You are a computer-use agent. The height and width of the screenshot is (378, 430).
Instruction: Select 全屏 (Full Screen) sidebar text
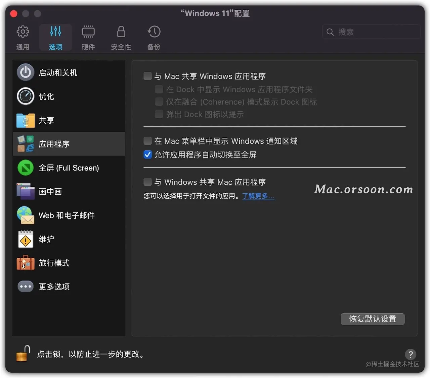click(x=69, y=168)
